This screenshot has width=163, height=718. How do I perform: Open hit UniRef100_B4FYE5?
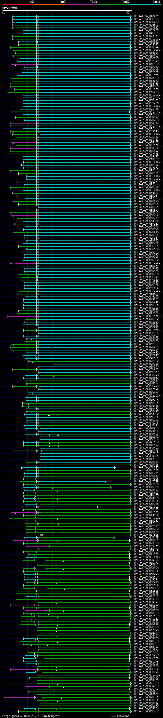click(x=146, y=33)
